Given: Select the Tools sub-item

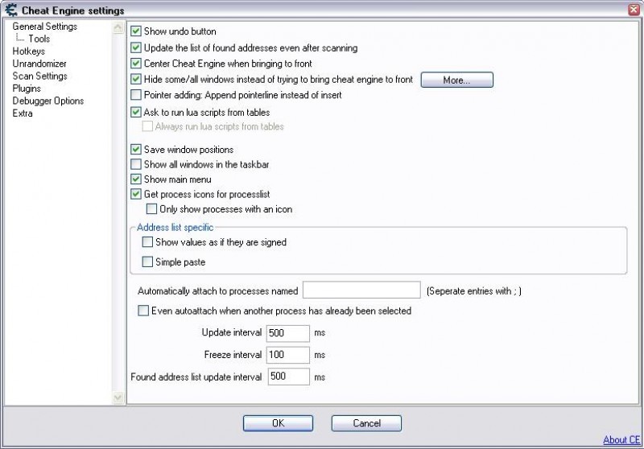Looking at the screenshot, I should (x=39, y=39).
